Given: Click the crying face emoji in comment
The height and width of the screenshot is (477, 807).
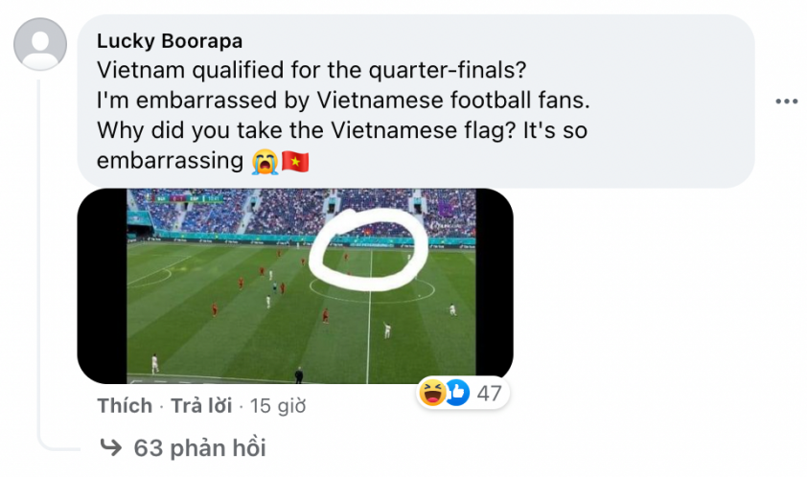Looking at the screenshot, I should [265, 162].
